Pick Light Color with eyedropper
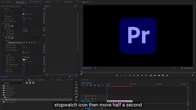 tap(27, 60)
